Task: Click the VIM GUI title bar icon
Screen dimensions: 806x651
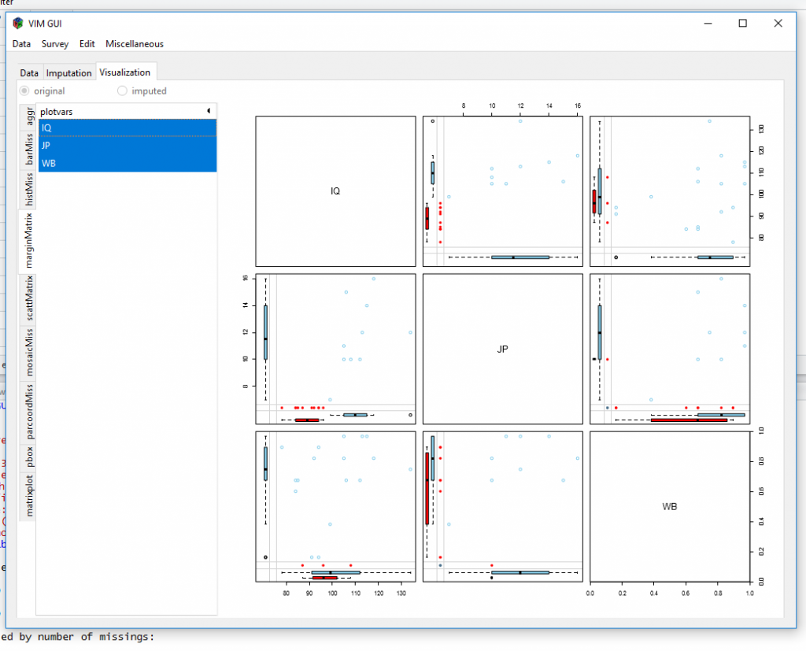Action: [x=17, y=23]
